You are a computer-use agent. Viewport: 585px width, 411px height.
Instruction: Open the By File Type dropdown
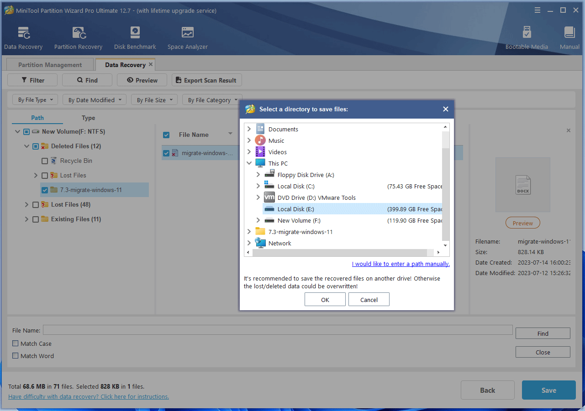coord(35,99)
